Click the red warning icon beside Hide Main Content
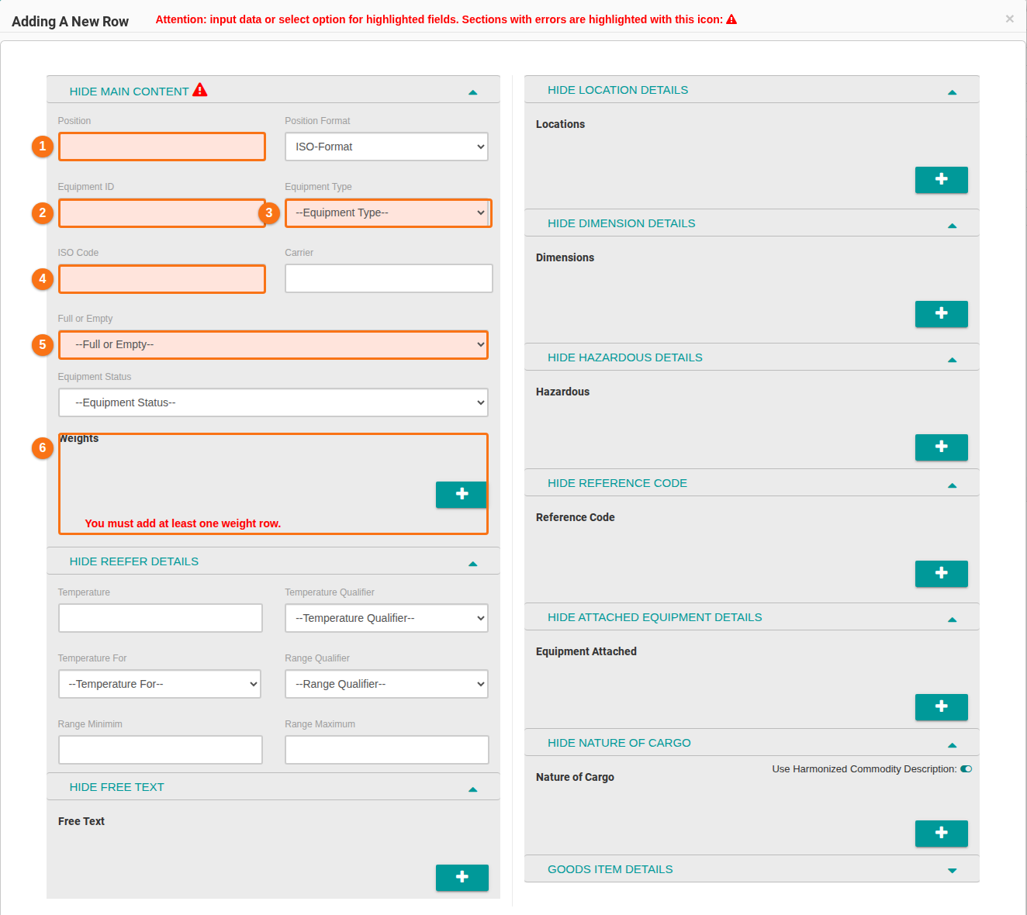 point(200,90)
